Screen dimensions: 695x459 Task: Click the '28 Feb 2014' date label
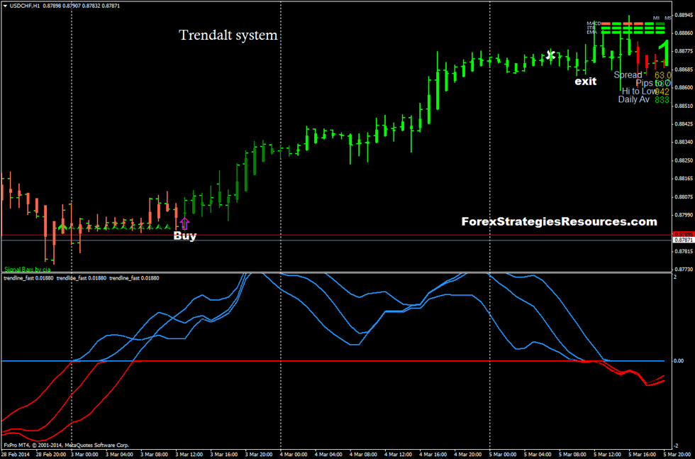click(x=14, y=455)
